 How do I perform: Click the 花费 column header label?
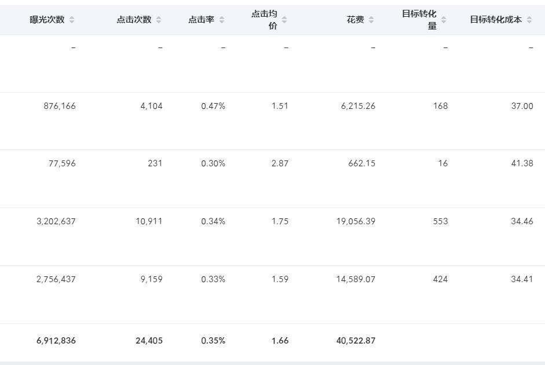tap(356, 20)
